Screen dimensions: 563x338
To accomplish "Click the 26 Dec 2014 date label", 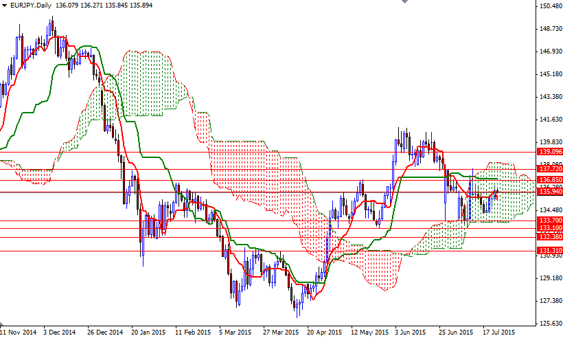I will click(105, 333).
